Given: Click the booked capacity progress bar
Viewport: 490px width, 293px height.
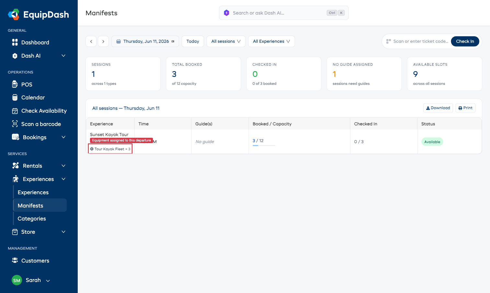Looking at the screenshot, I should (x=264, y=146).
